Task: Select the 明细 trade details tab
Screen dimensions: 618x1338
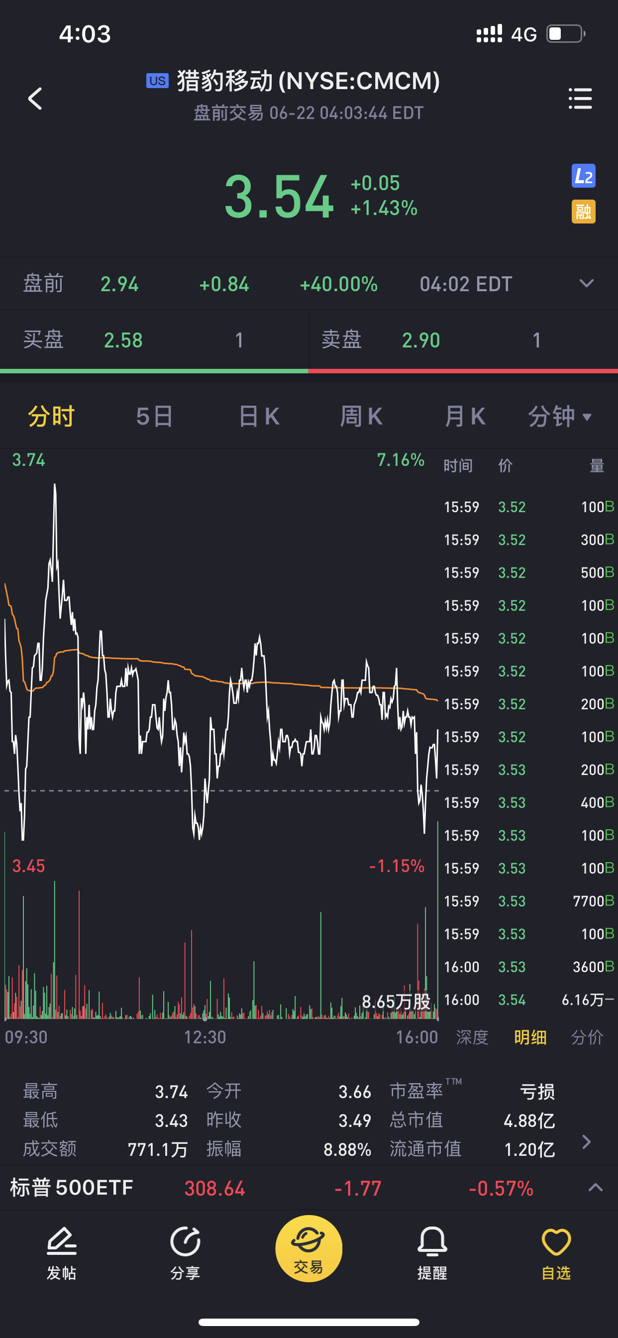Action: [x=530, y=1037]
